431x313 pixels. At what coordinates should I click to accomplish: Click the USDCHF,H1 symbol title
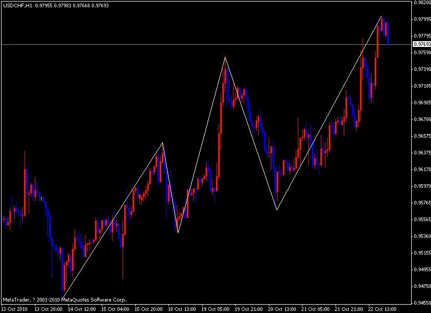[x=18, y=6]
